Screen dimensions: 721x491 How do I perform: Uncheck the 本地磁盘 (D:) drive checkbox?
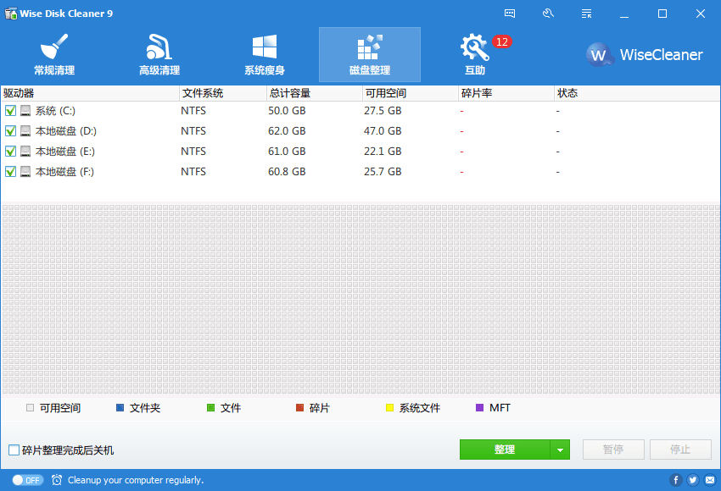pyautogui.click(x=10, y=131)
